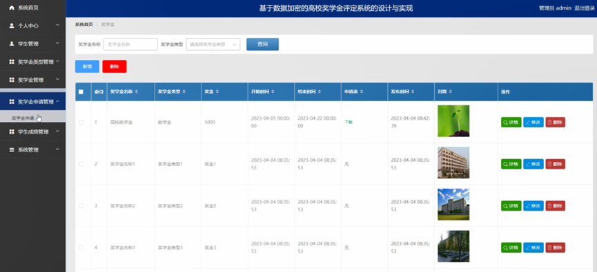Expand the 学生管理 sidebar menu

pos(32,43)
